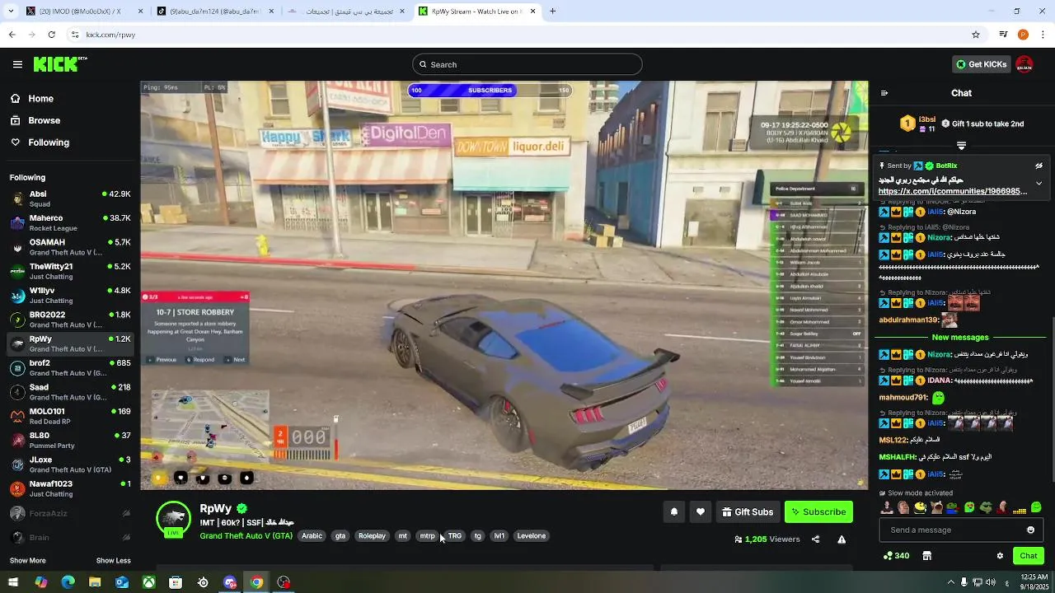
Task: Open a new browser tab
Action: click(x=552, y=11)
